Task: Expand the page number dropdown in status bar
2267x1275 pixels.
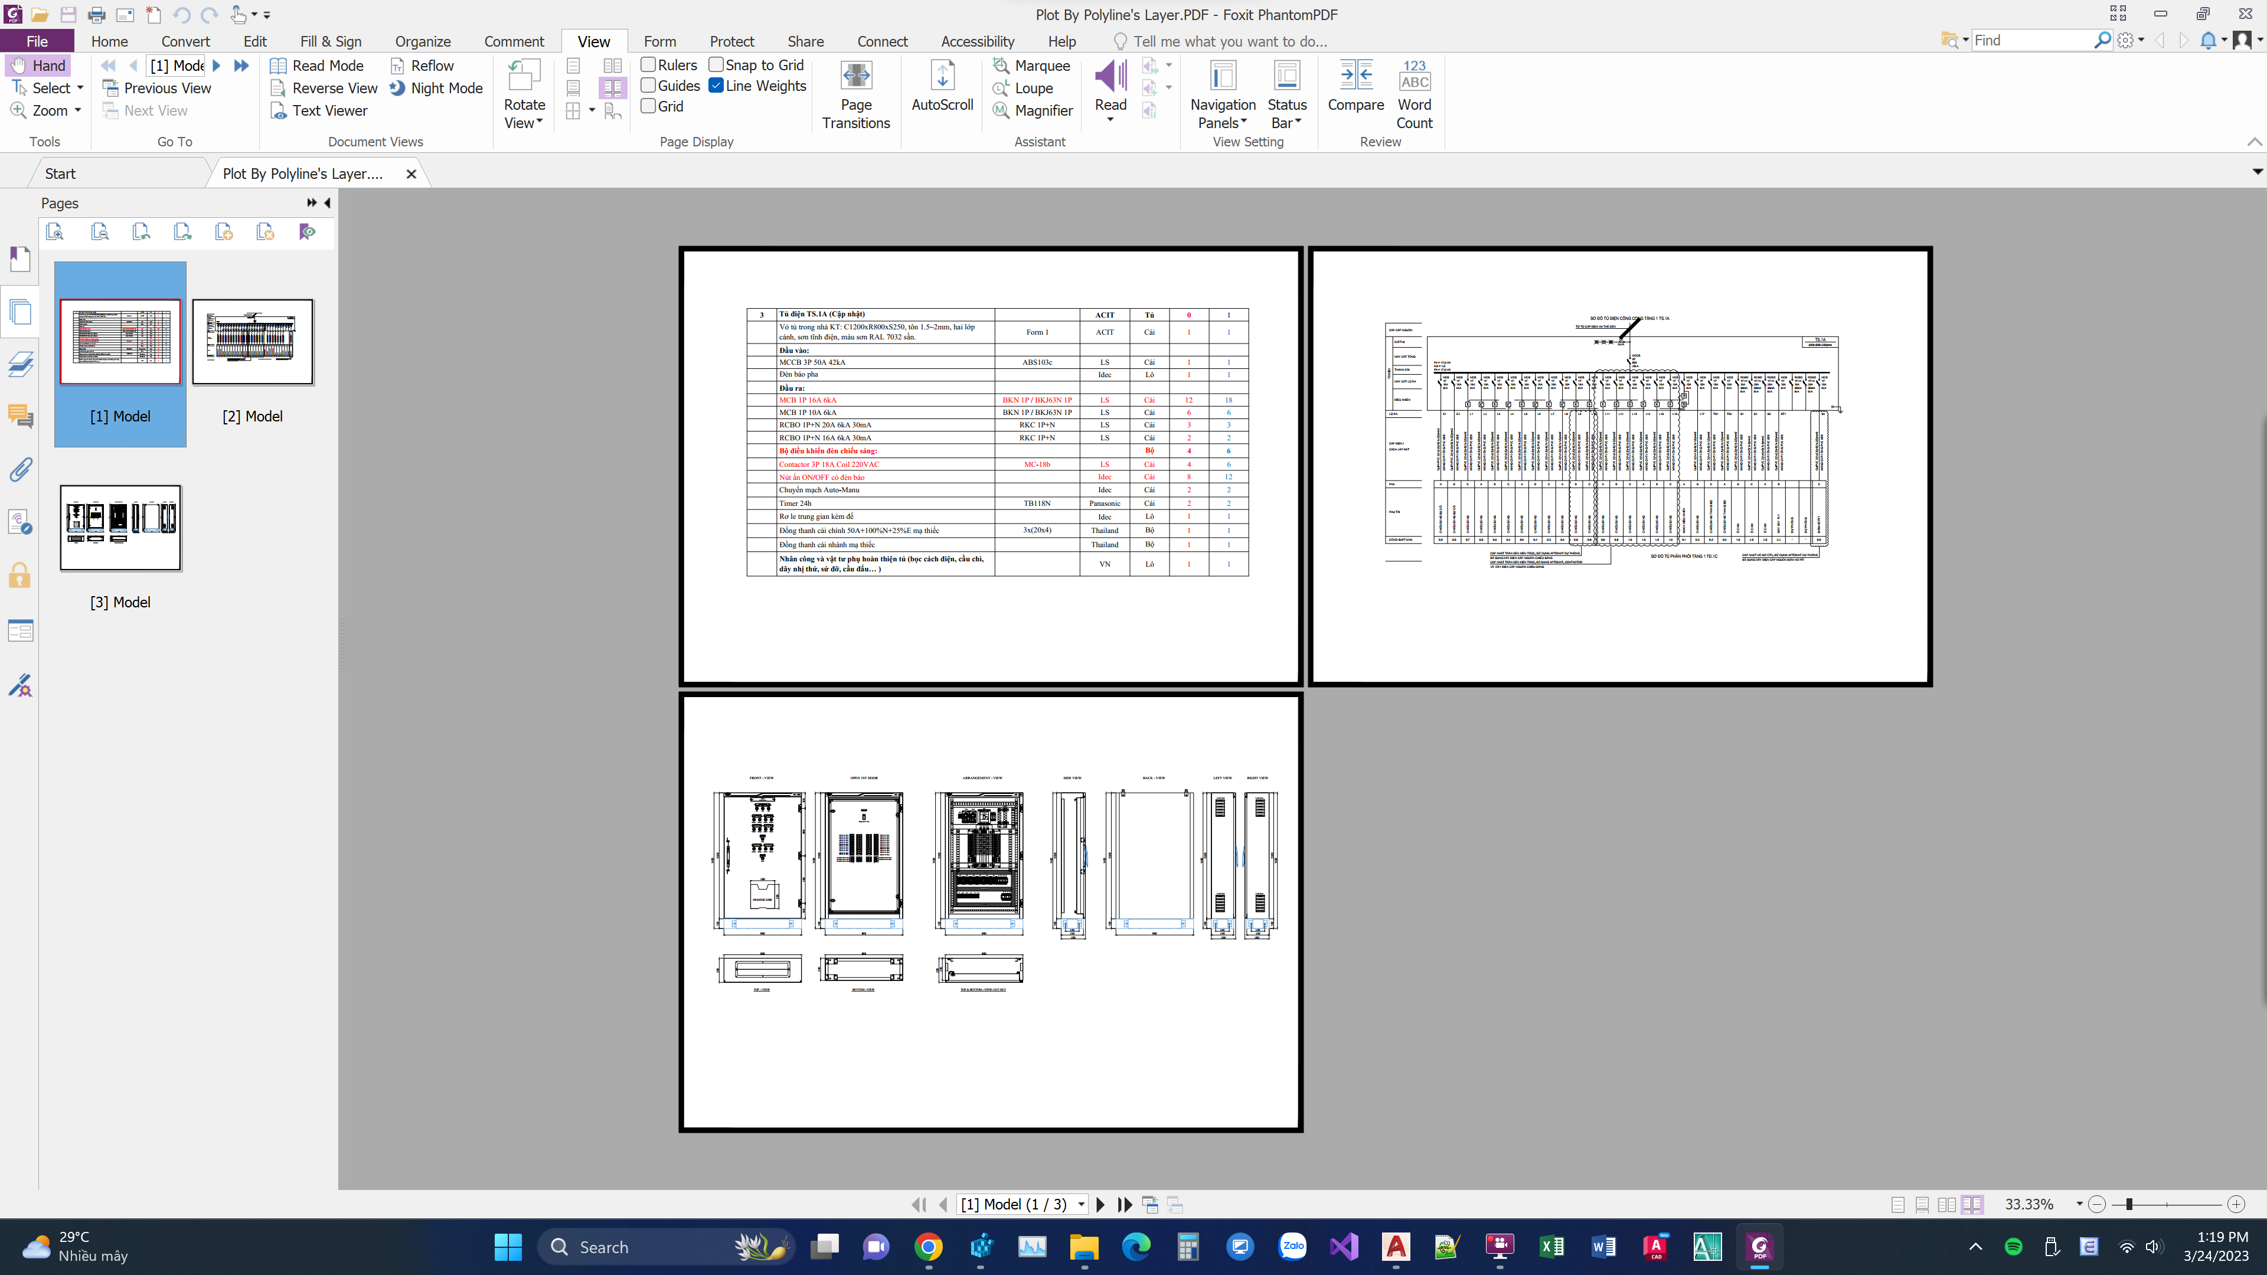Action: [1082, 1205]
